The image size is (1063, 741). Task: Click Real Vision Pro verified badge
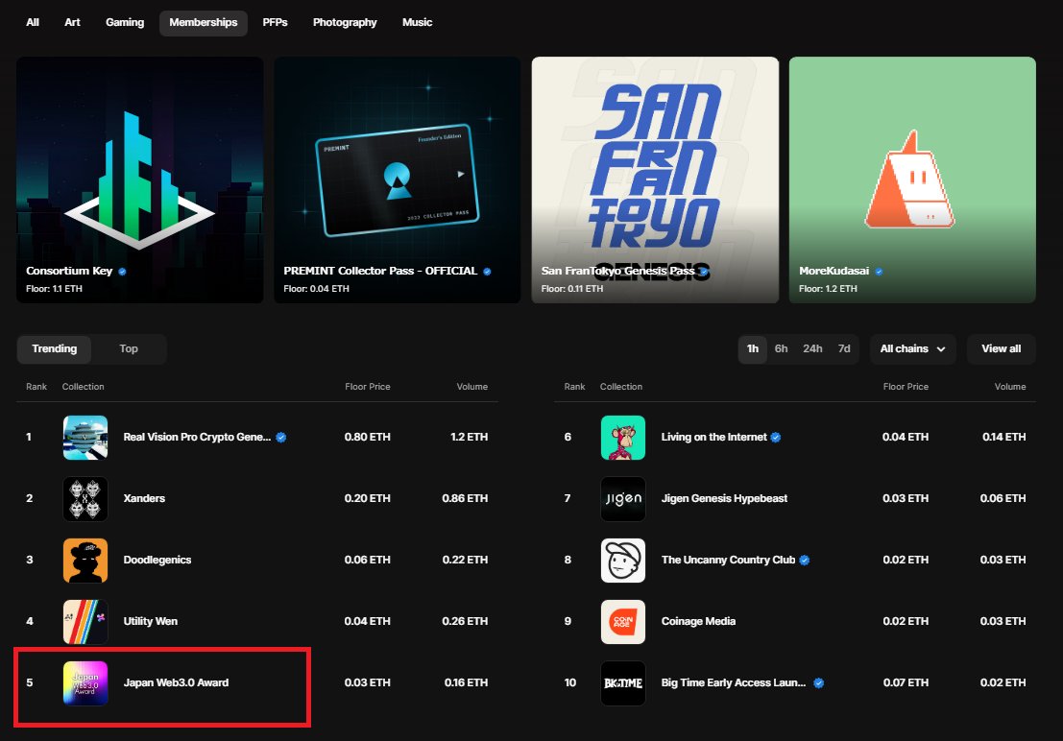(x=280, y=438)
